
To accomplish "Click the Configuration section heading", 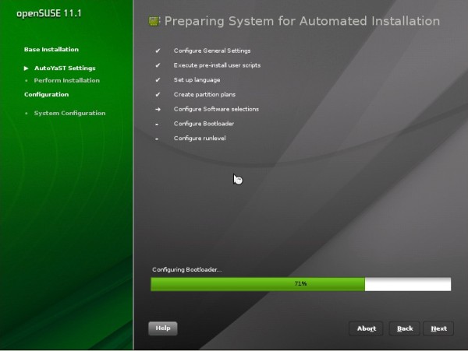I will coord(46,94).
